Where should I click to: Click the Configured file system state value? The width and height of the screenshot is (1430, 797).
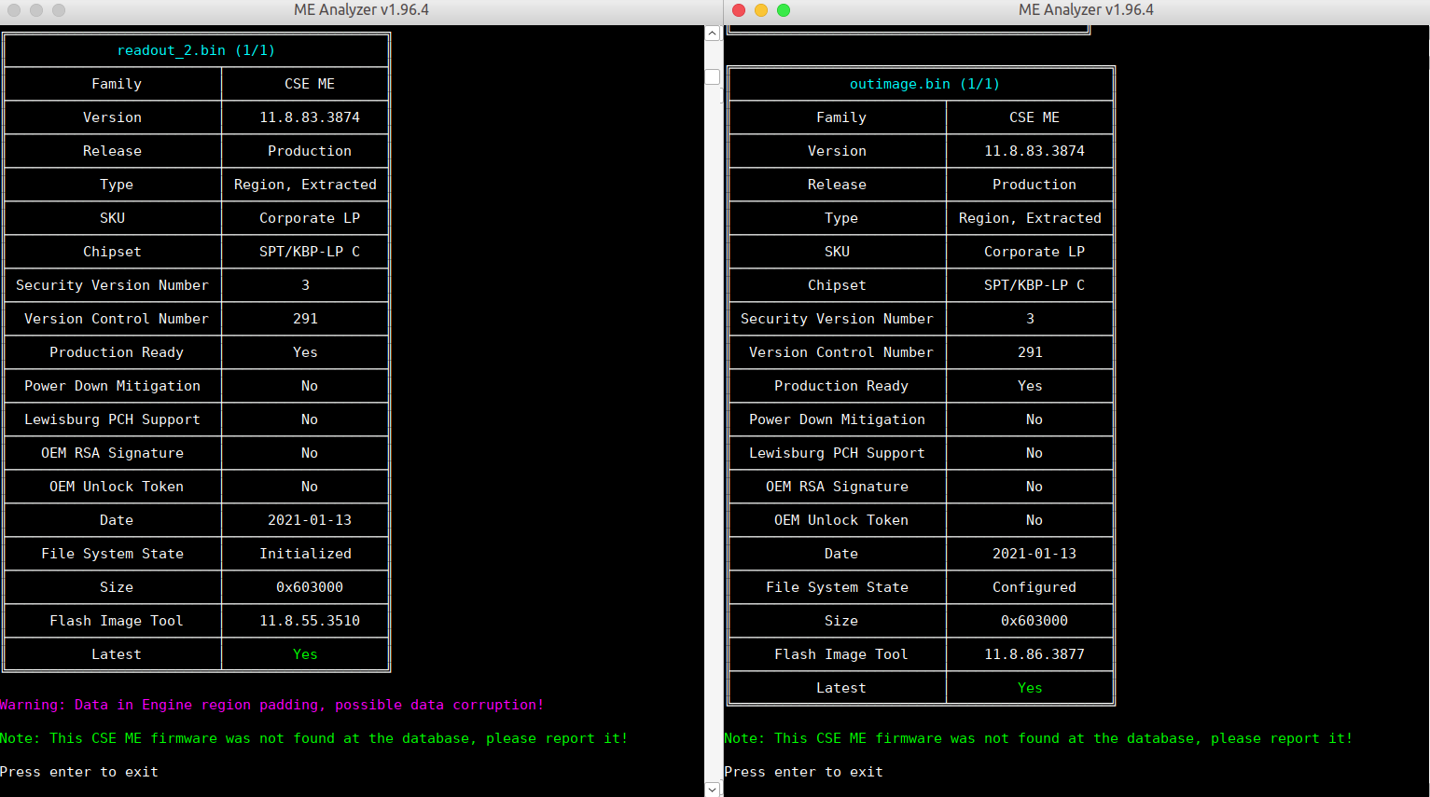tap(1034, 587)
